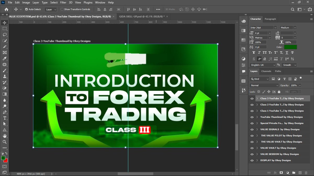Open the blend mode Normal dropdown
The height and width of the screenshot is (176, 314).
[x=264, y=85]
